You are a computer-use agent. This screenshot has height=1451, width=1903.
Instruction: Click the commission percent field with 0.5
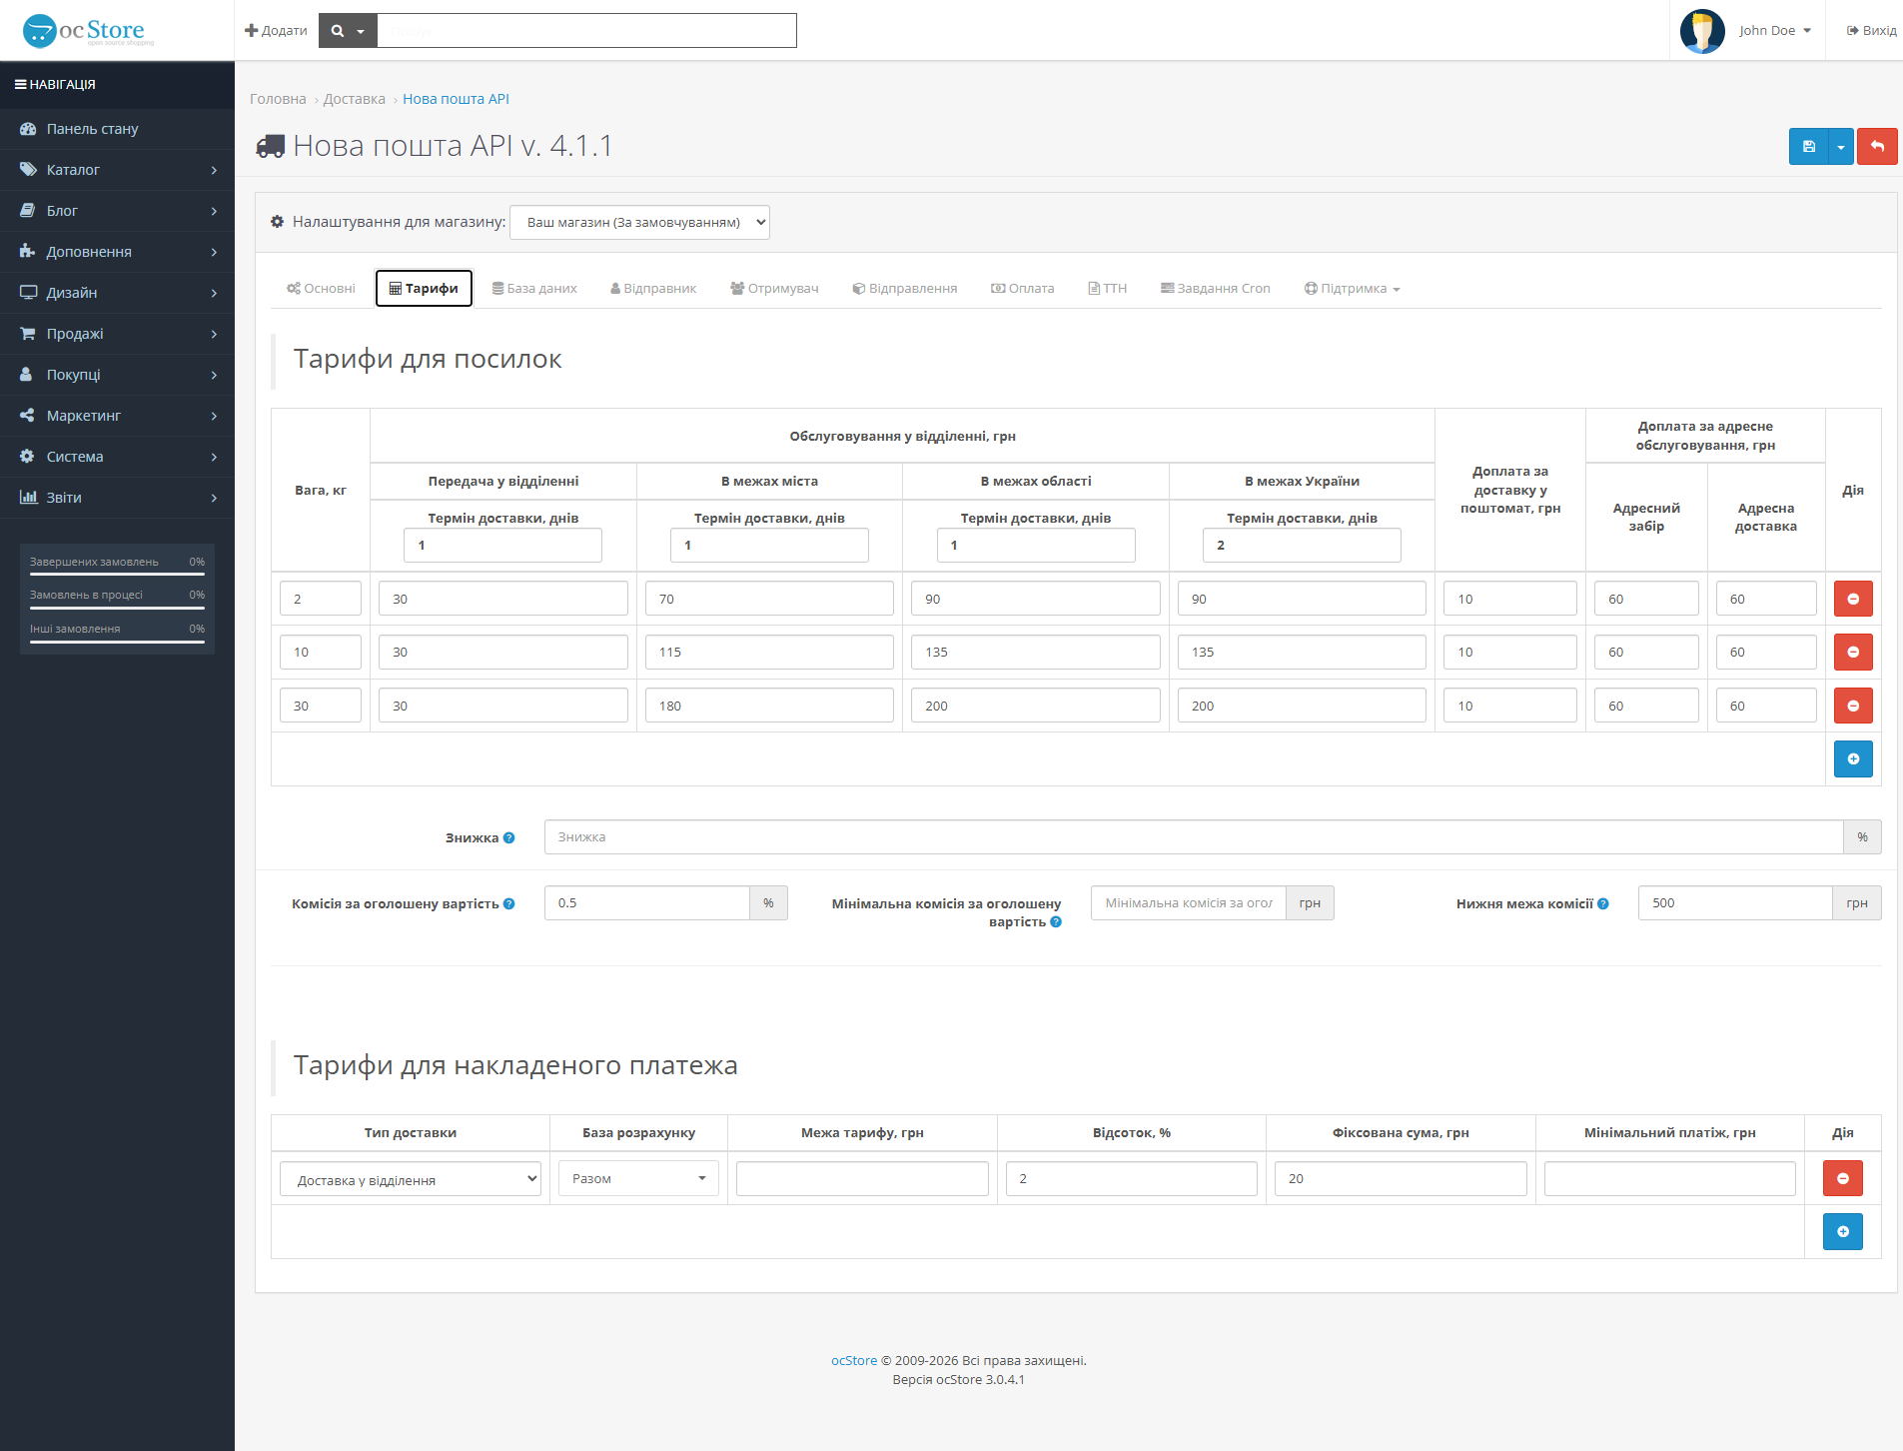click(x=647, y=903)
